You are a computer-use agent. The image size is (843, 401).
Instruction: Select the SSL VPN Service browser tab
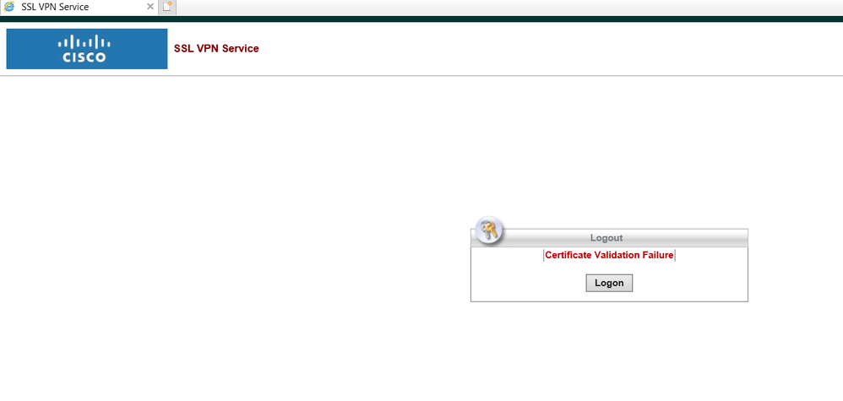click(x=79, y=7)
